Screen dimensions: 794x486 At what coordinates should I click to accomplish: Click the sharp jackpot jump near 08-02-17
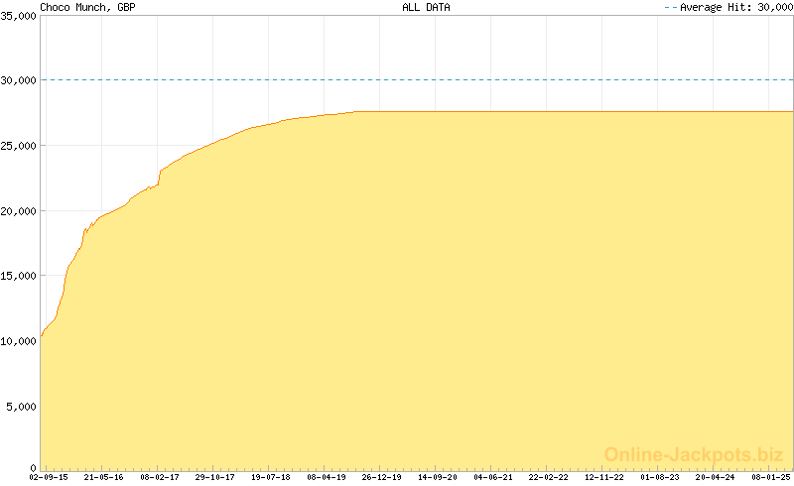pos(160,177)
